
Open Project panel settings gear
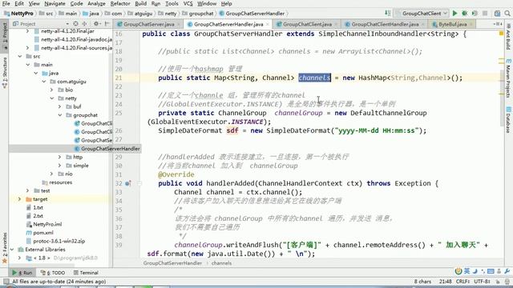[x=96, y=24]
